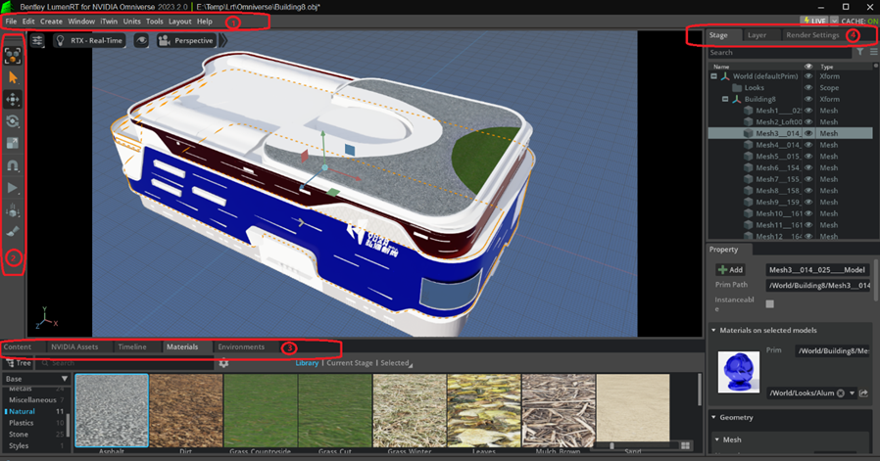
Task: Open the Layout menu
Action: tap(180, 22)
